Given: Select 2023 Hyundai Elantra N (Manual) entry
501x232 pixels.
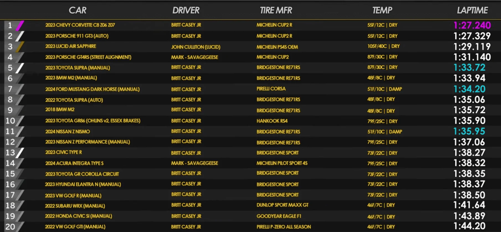Looking at the screenshot, I should point(83,184).
